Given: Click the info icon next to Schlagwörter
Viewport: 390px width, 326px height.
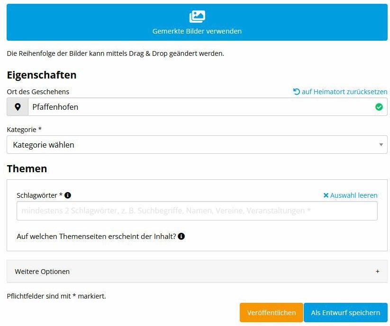Looking at the screenshot, I should click(x=68, y=195).
